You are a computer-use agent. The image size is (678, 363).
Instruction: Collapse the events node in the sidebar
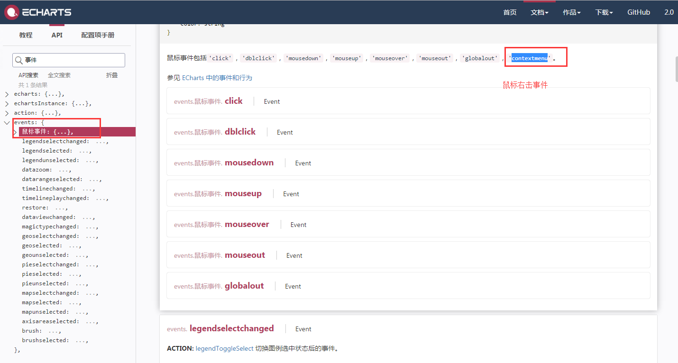coord(6,122)
